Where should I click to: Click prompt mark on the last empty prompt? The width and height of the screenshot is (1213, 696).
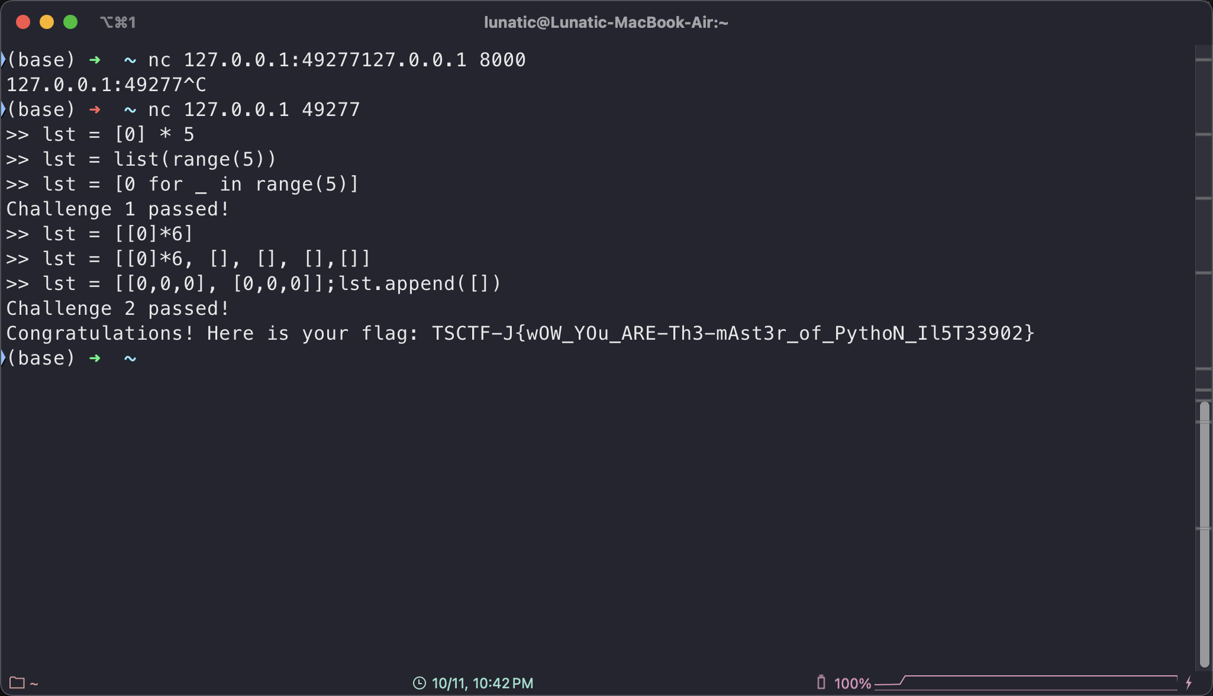click(x=3, y=357)
